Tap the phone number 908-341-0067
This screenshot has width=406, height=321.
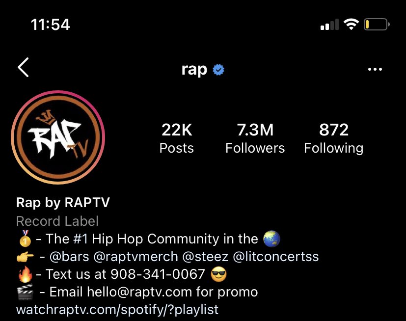[x=158, y=274]
